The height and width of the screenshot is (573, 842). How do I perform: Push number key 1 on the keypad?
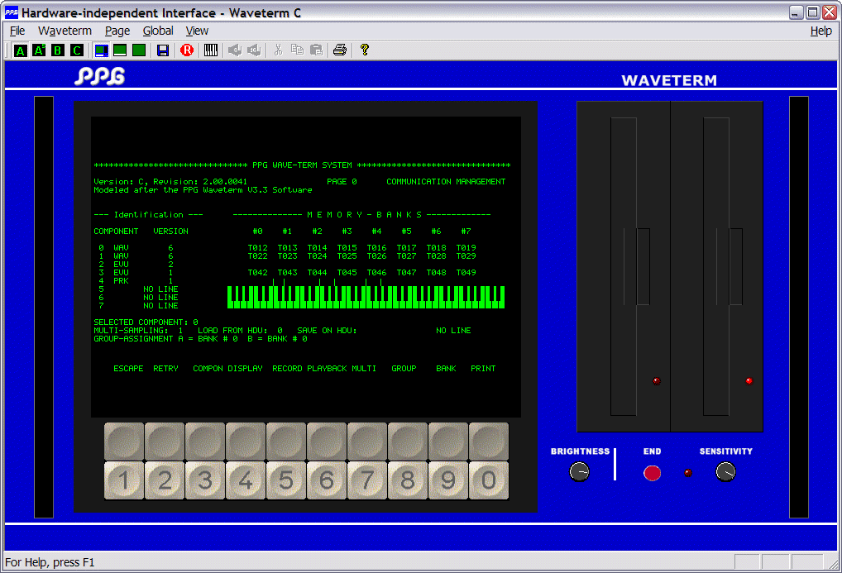124,480
